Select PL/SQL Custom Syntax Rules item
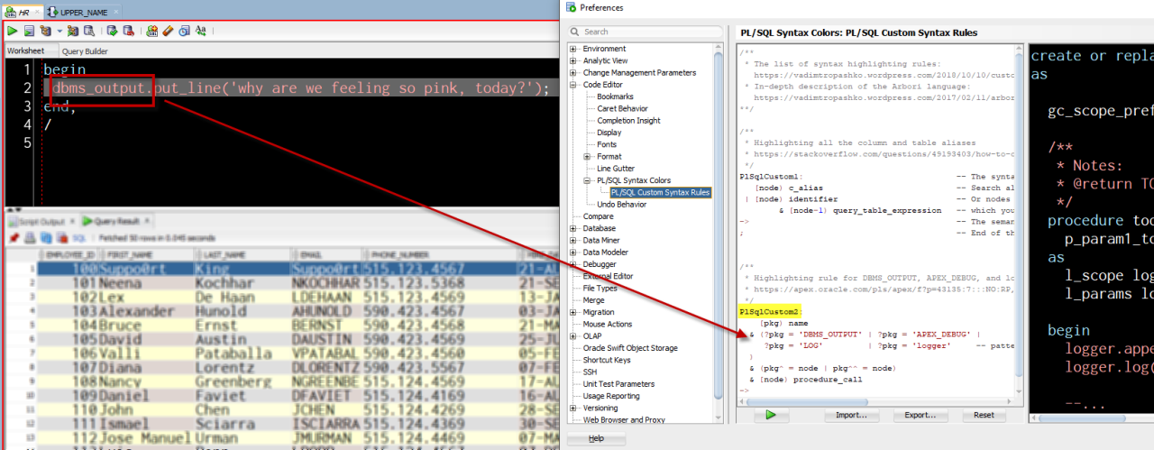Viewport: 1154px width, 450px height. tap(660, 192)
